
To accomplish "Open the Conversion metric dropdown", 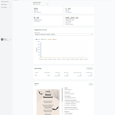I will [40, 4].
